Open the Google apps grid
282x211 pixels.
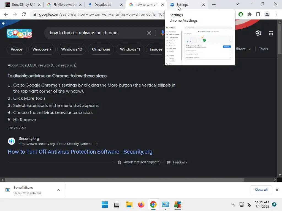tap(271, 33)
